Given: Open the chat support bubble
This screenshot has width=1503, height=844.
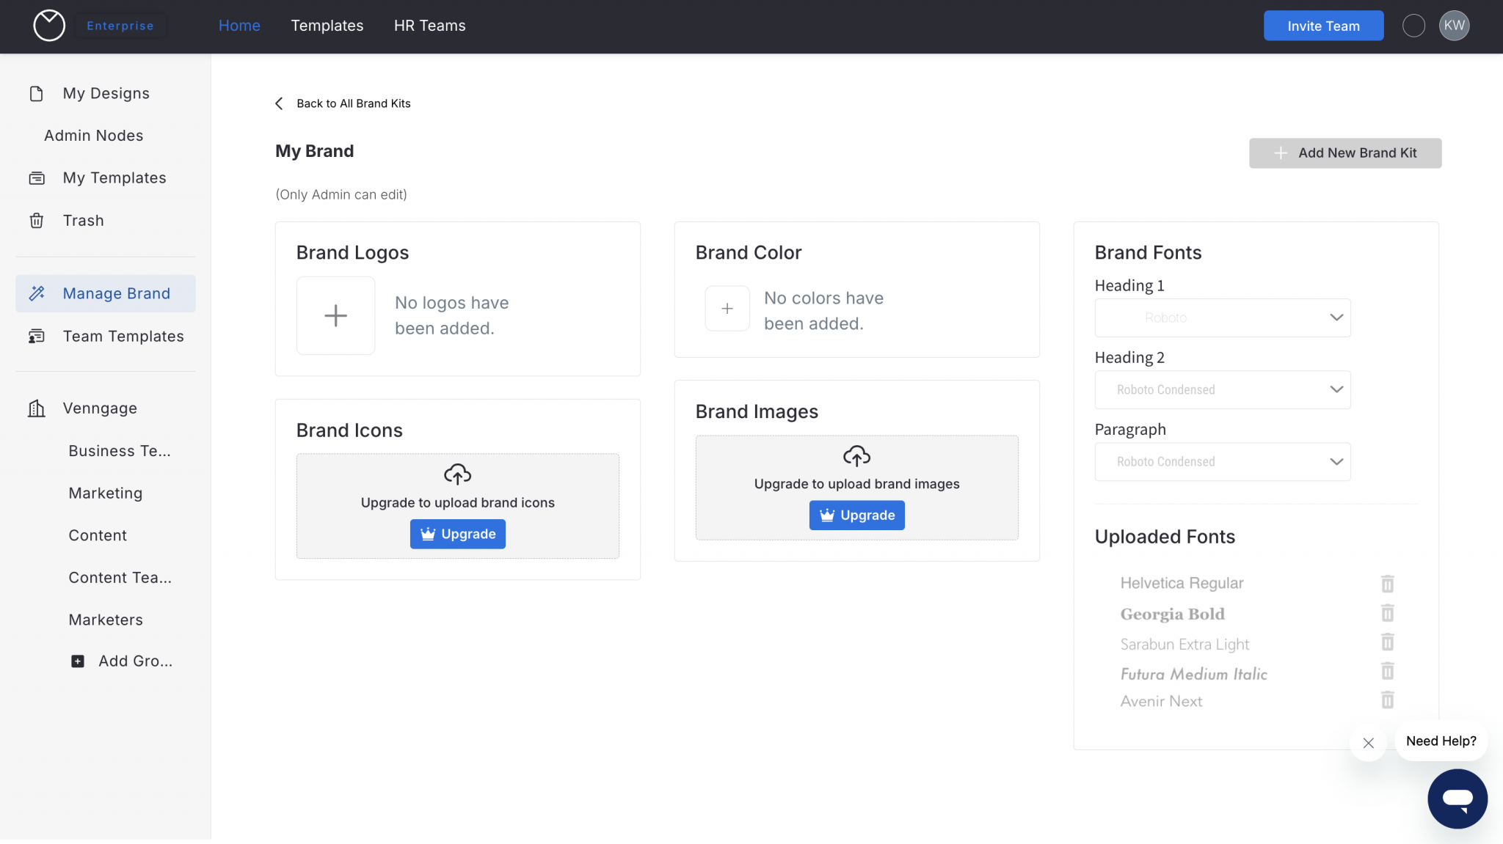Looking at the screenshot, I should click(x=1457, y=799).
